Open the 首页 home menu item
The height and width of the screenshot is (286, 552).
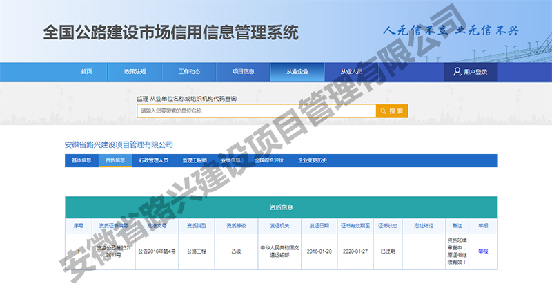[86, 72]
